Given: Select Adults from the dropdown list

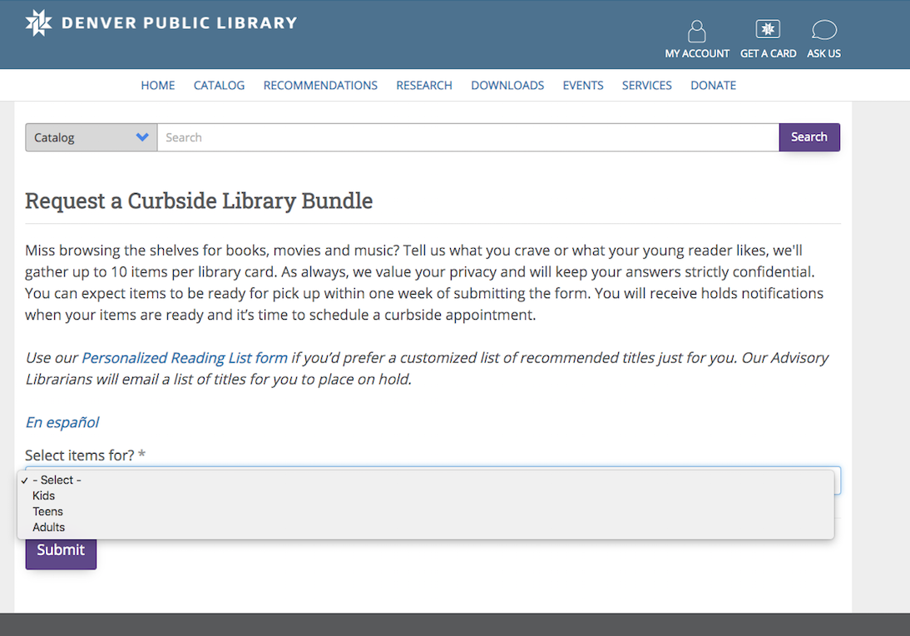Looking at the screenshot, I should point(425,528).
